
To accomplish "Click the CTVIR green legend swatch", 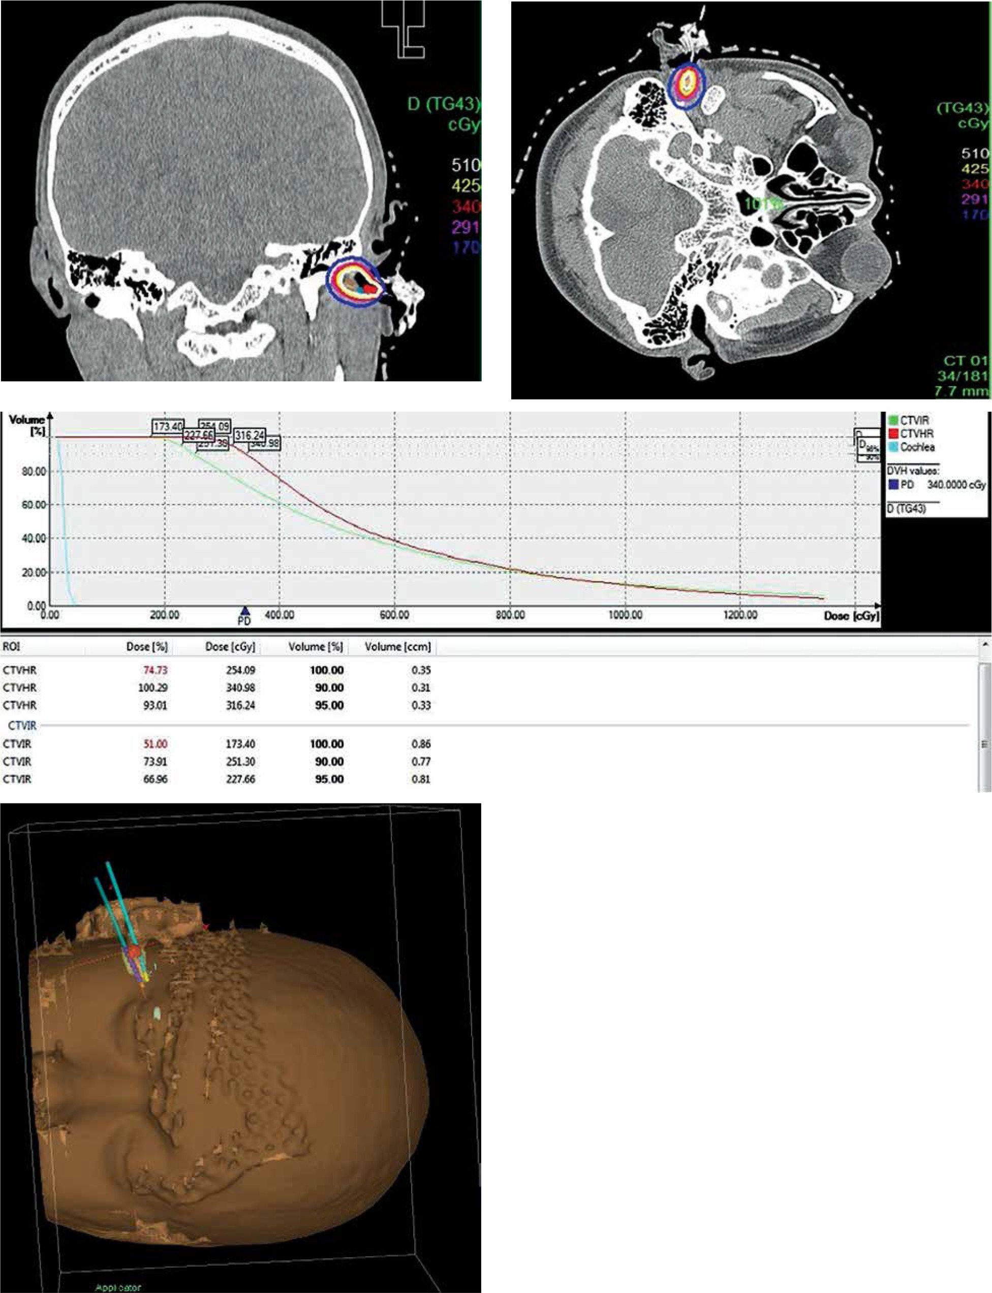I will tap(893, 420).
